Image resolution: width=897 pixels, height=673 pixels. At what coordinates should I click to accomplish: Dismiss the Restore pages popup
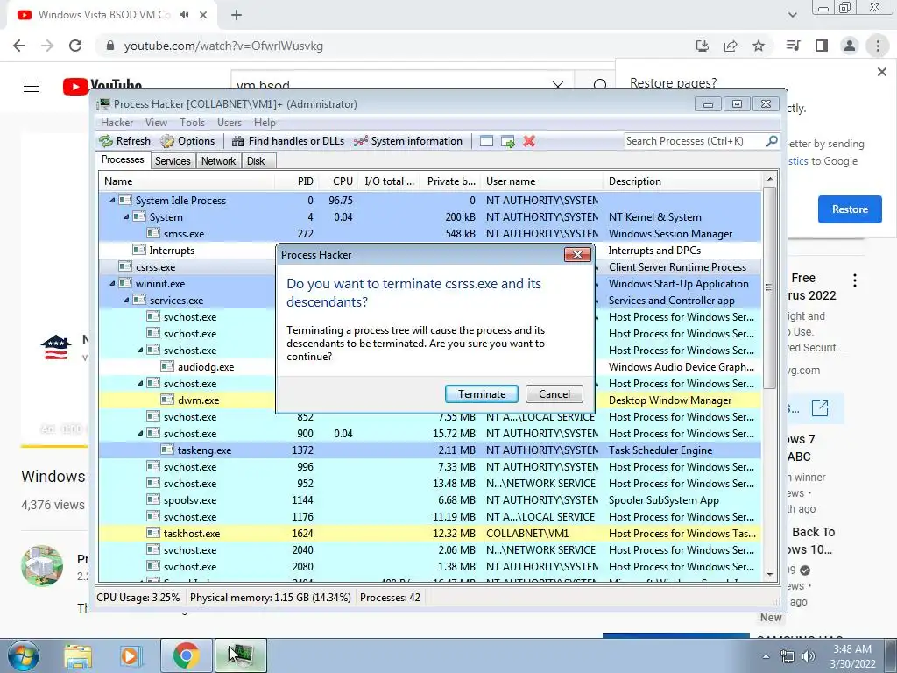coord(881,72)
